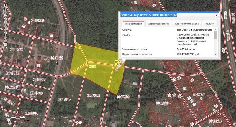
Task: Click the popup scrollbar thumb
Action: 216,35
